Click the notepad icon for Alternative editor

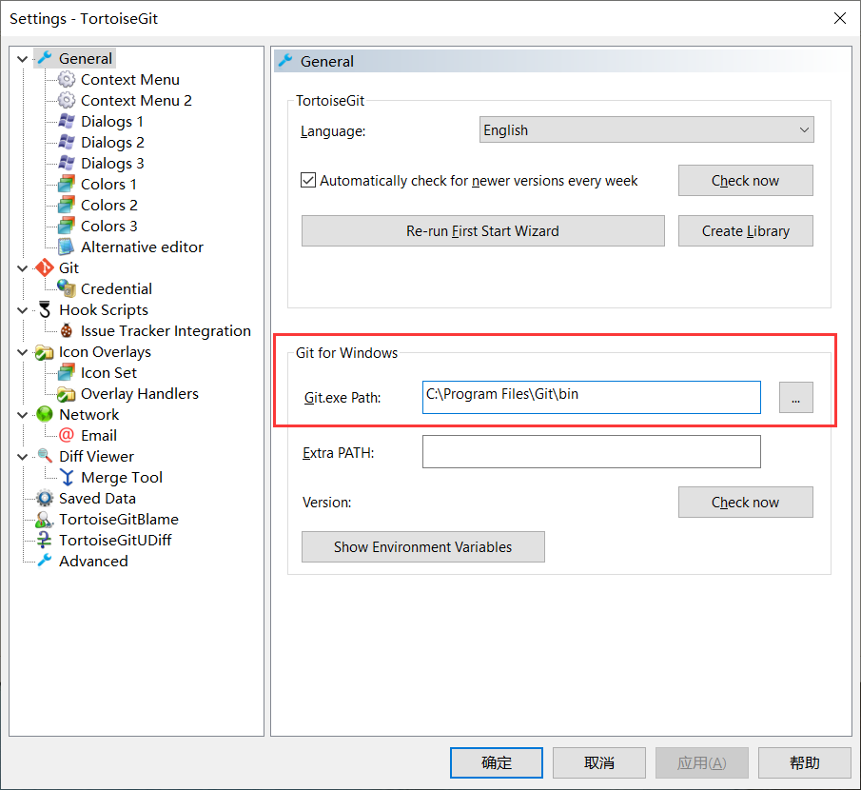pos(67,247)
